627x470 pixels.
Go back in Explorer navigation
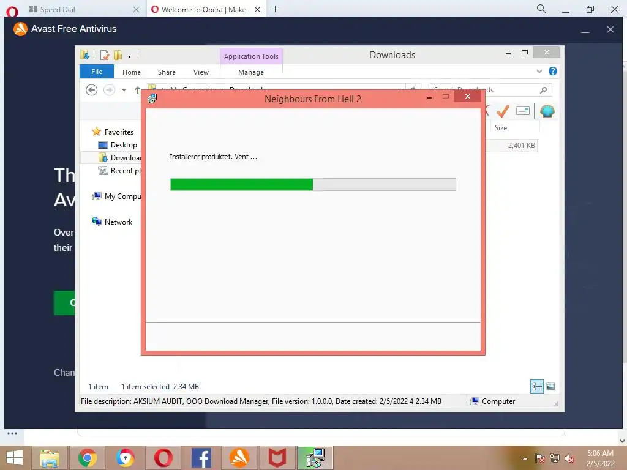pyautogui.click(x=92, y=90)
